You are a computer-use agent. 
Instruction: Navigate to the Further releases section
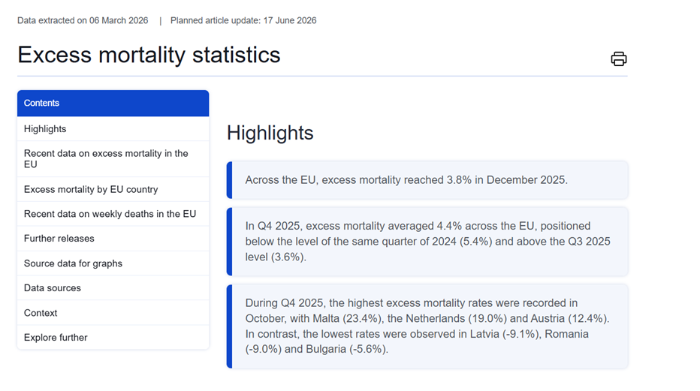coord(59,239)
